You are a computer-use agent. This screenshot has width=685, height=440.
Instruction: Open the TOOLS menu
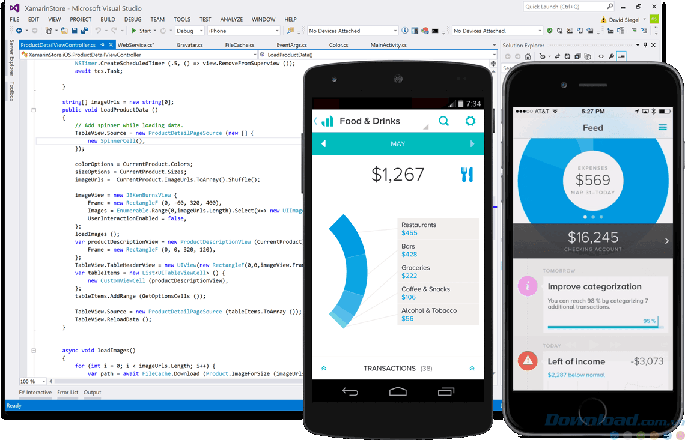pyautogui.click(x=182, y=19)
